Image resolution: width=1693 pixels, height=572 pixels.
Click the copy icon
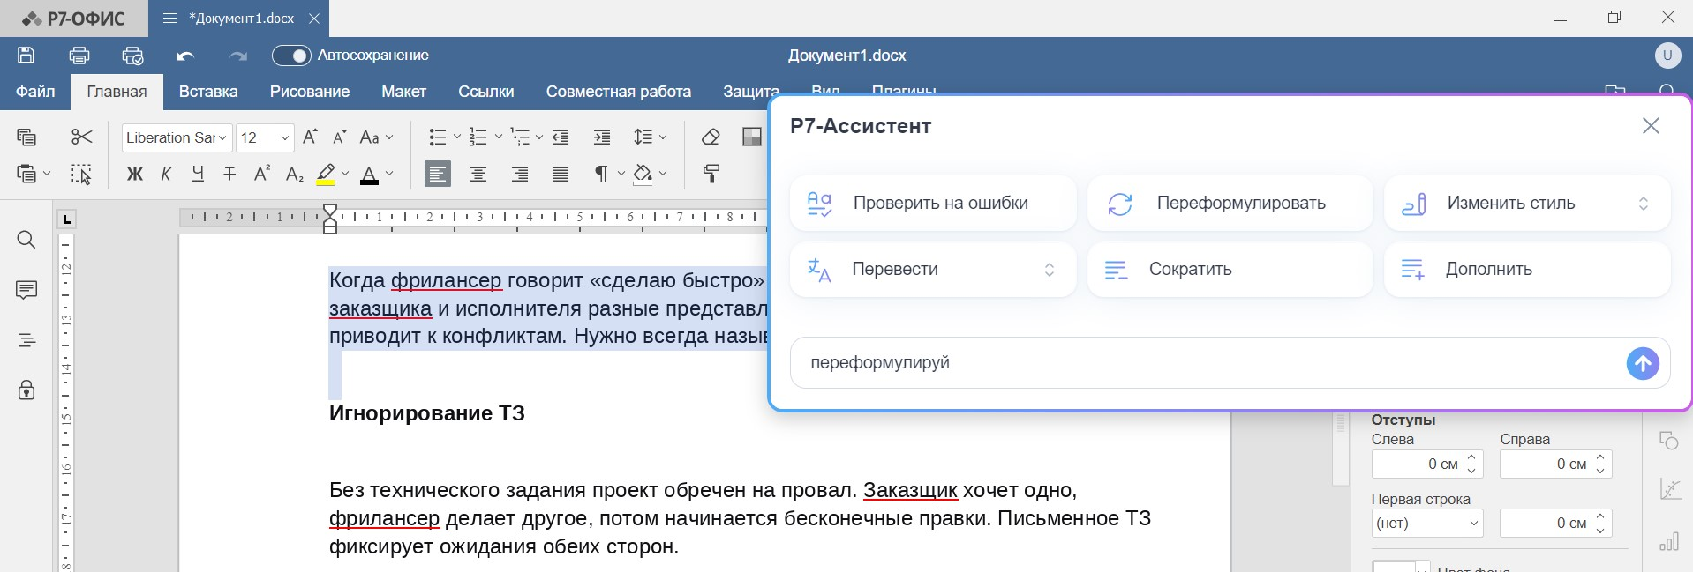[26, 137]
